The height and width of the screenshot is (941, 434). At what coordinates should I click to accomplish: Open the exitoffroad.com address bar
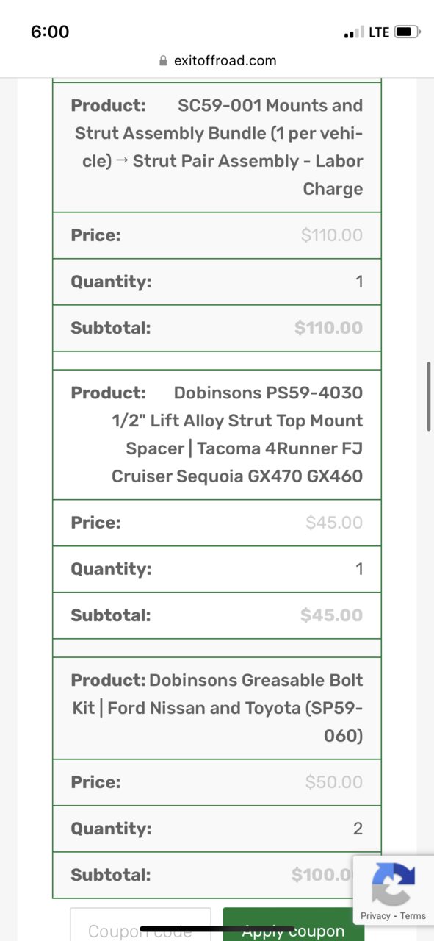pyautogui.click(x=217, y=61)
